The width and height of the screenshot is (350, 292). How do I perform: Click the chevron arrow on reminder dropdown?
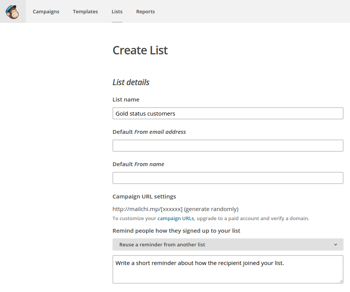(x=336, y=244)
